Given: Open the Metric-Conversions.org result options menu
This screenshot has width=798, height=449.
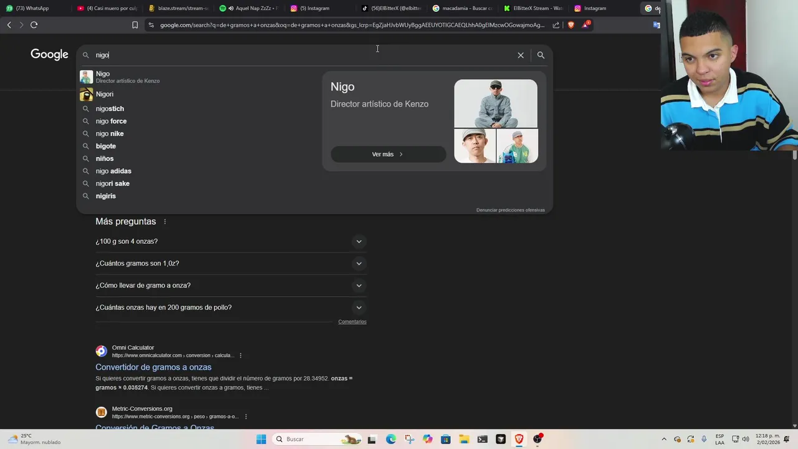Looking at the screenshot, I should (246, 417).
